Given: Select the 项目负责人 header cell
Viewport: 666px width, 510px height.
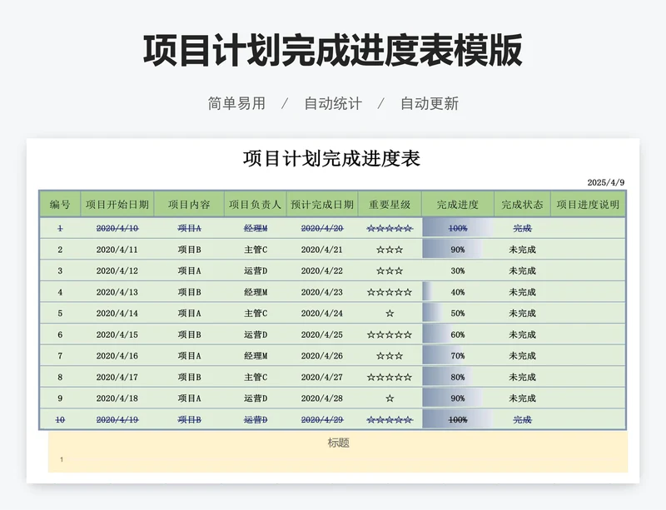Looking at the screenshot, I should (x=256, y=205).
